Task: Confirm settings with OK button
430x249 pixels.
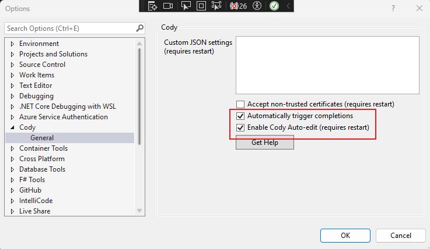Action: pos(345,236)
